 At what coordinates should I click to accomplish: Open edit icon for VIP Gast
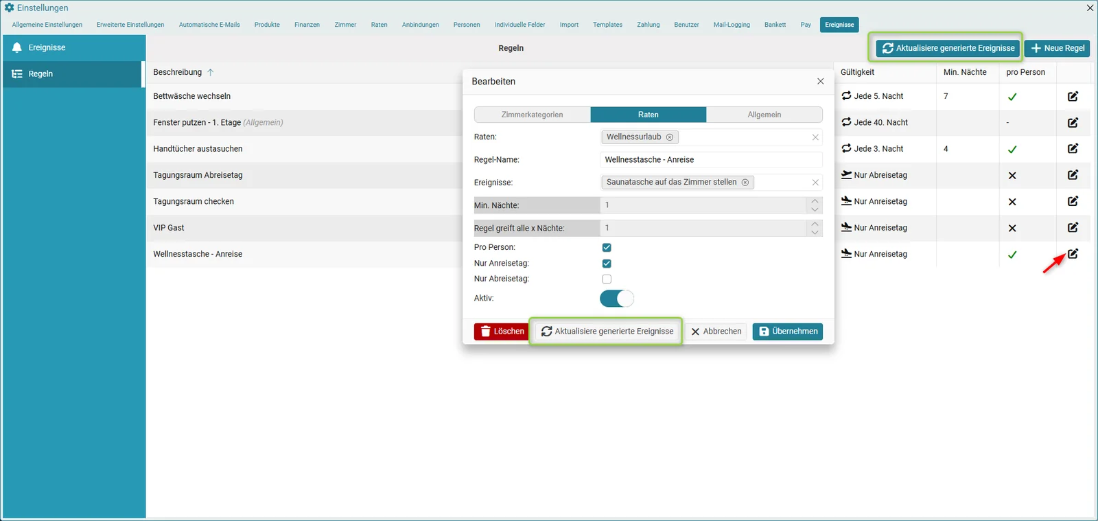[1073, 227]
